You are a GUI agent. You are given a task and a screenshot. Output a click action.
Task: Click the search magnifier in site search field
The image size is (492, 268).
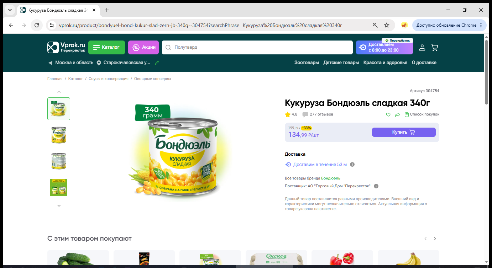point(168,47)
